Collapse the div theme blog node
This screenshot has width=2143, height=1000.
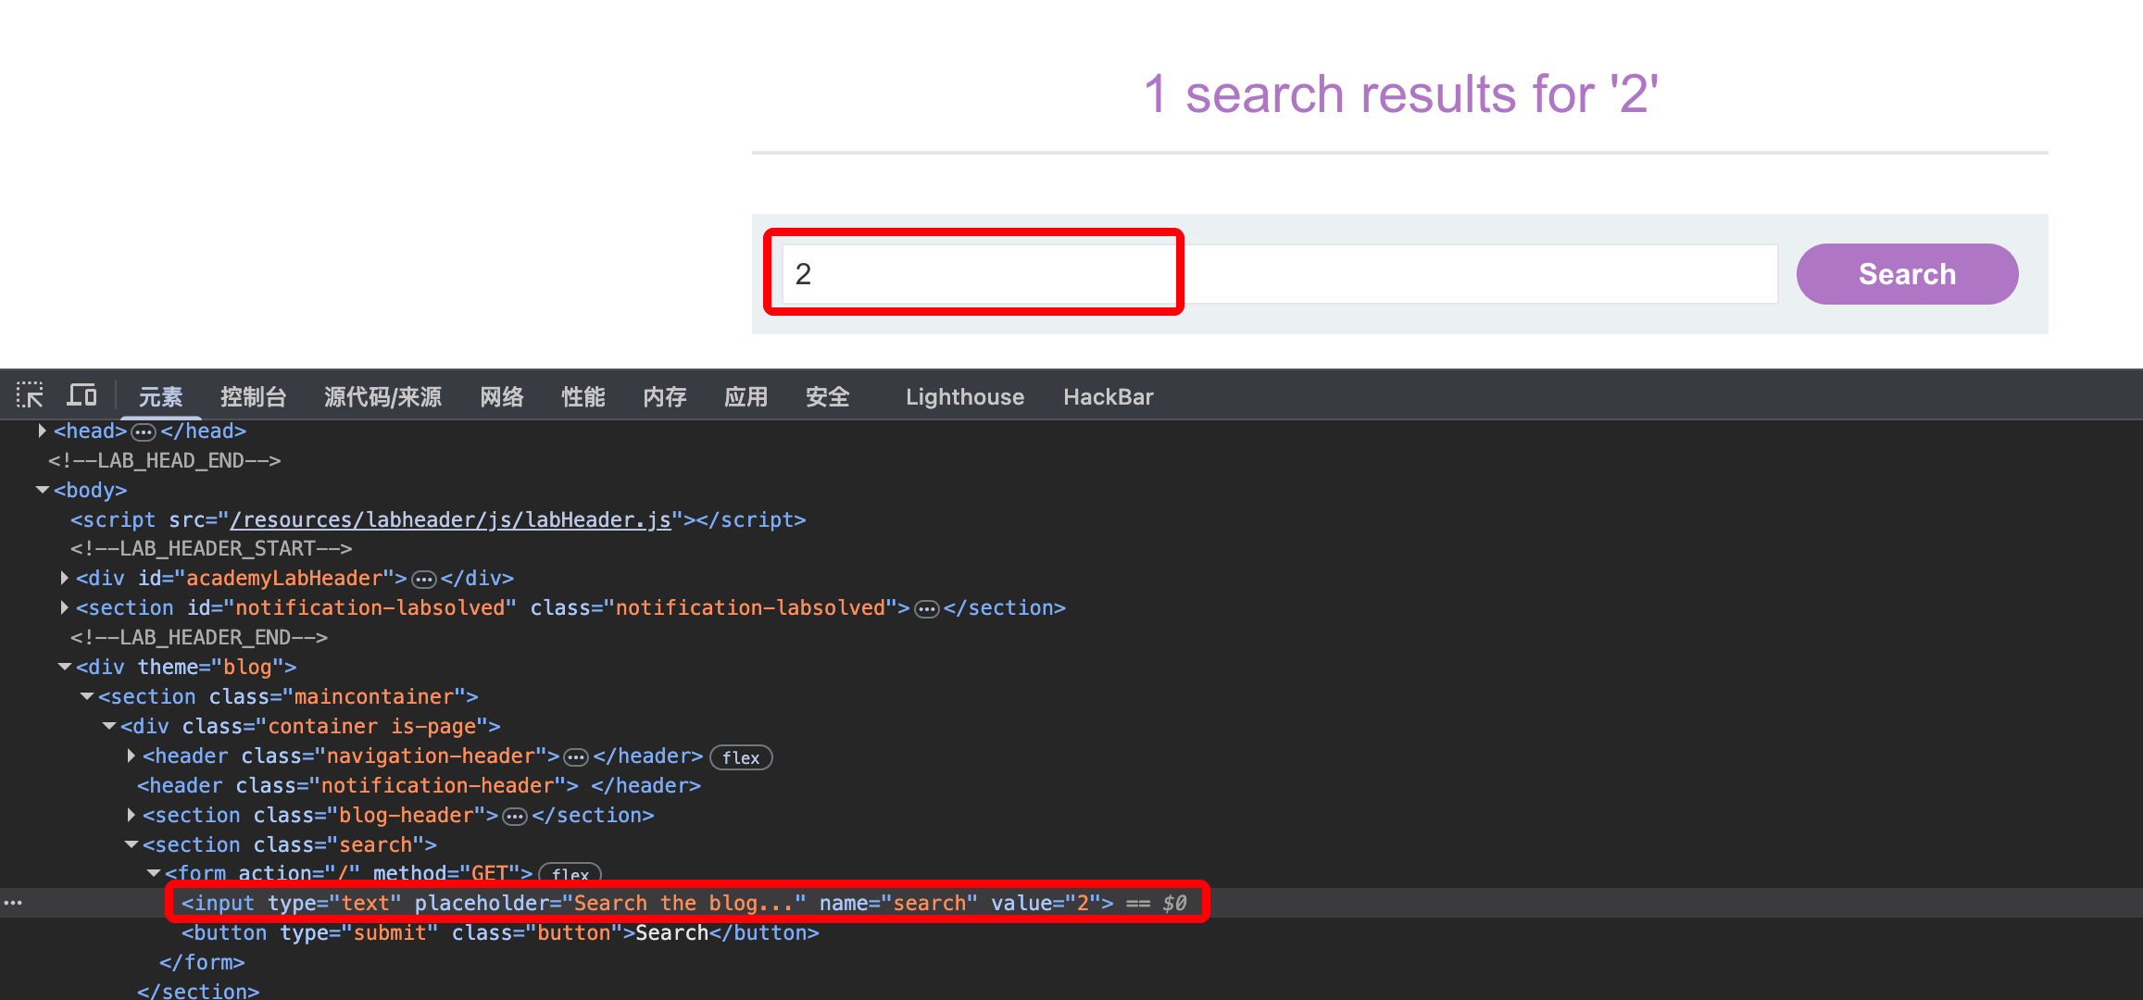pyautogui.click(x=65, y=667)
